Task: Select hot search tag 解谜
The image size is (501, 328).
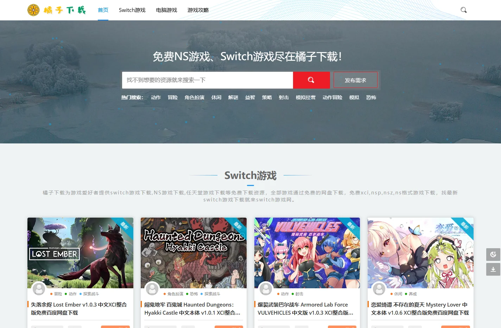Action: tap(233, 97)
